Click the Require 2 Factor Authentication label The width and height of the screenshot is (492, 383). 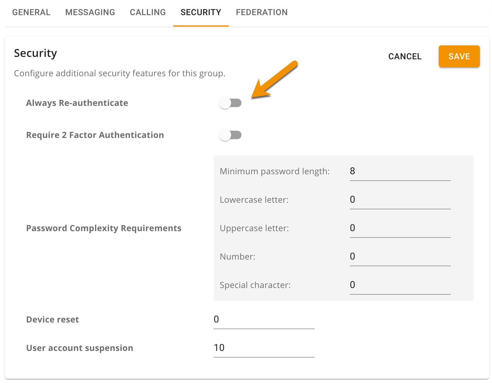(95, 135)
